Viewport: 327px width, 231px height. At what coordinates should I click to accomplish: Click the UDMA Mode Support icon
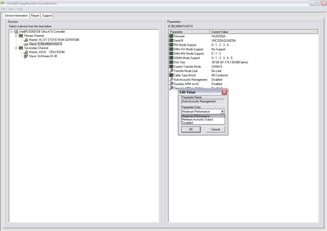pos(171,58)
